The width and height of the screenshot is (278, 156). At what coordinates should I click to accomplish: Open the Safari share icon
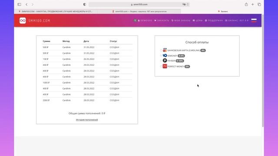coord(246,4)
